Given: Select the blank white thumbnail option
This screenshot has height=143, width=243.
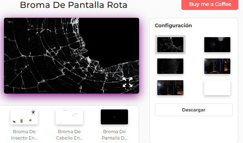Looking at the screenshot, I should pos(217,88).
